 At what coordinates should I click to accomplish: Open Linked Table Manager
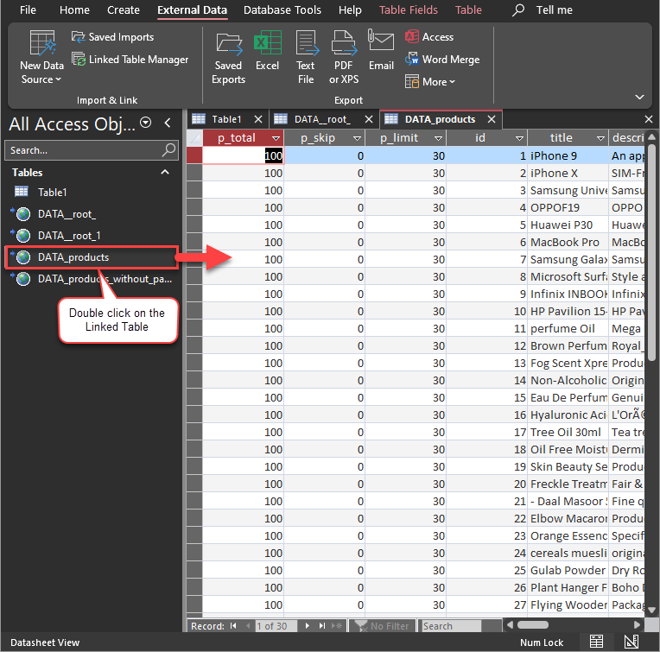[130, 60]
